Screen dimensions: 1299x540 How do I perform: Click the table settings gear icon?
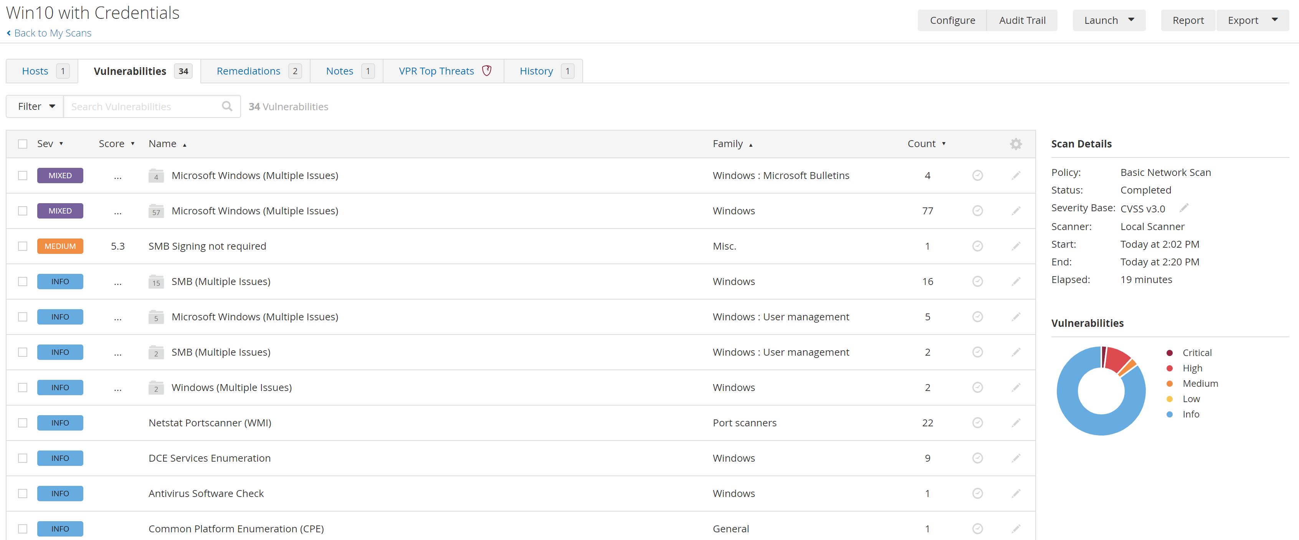(1016, 144)
